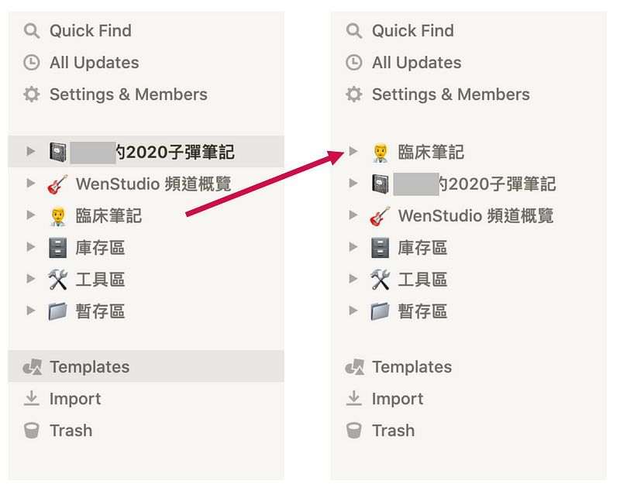Open 暫存區 folder page in left sidebar
The height and width of the screenshot is (488, 620).
pyautogui.click(x=100, y=311)
